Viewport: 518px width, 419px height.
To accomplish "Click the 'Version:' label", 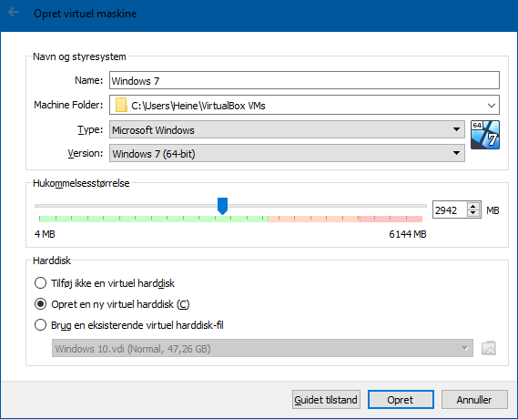I will point(86,153).
